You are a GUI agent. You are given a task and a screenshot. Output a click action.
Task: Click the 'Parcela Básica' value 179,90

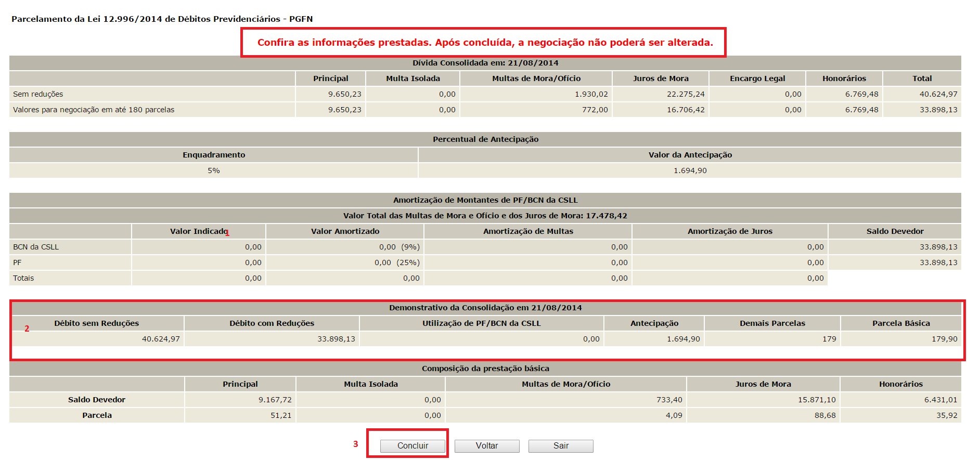pos(944,339)
